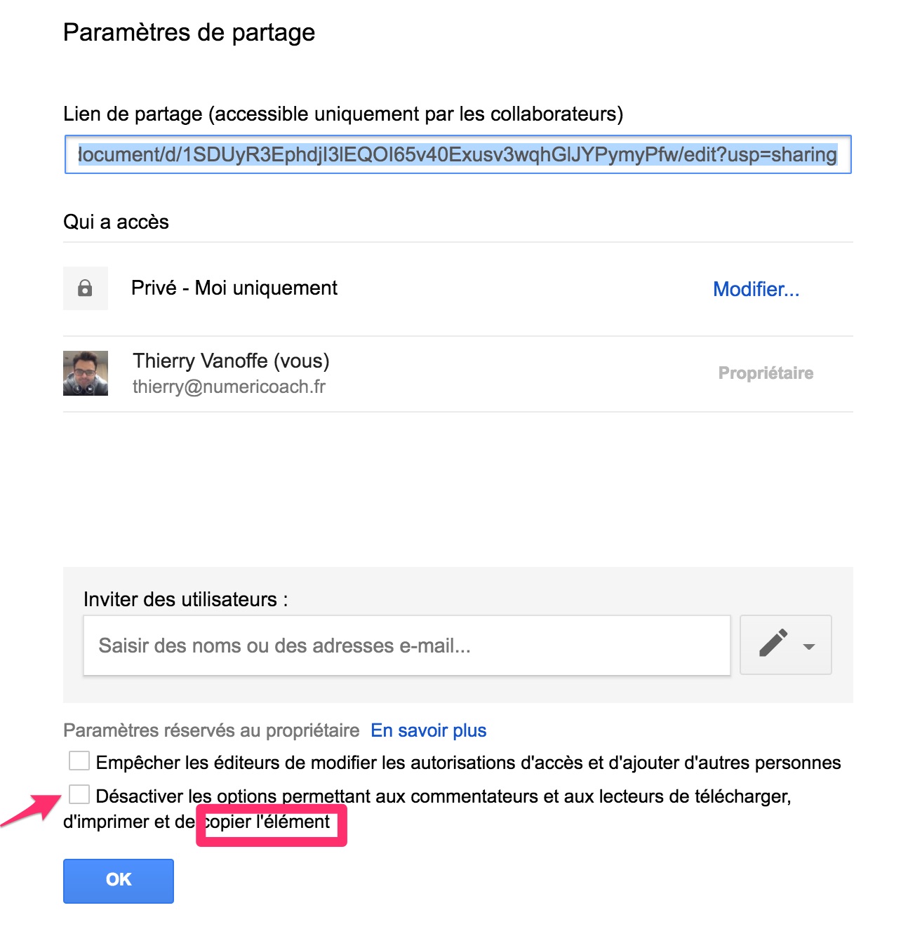Screen dimensions: 901x943
Task: Click the greyed 'Propriétaire' role label
Action: pos(766,373)
